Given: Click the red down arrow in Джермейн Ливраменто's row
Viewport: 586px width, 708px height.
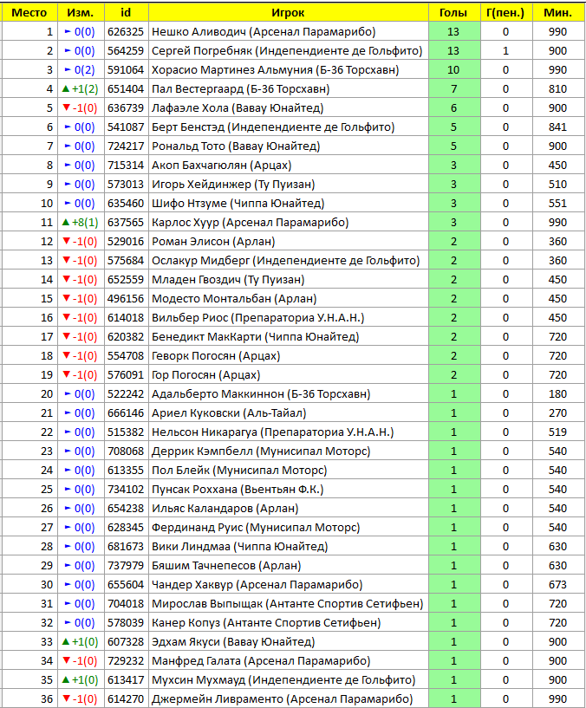Looking at the screenshot, I should [67, 699].
